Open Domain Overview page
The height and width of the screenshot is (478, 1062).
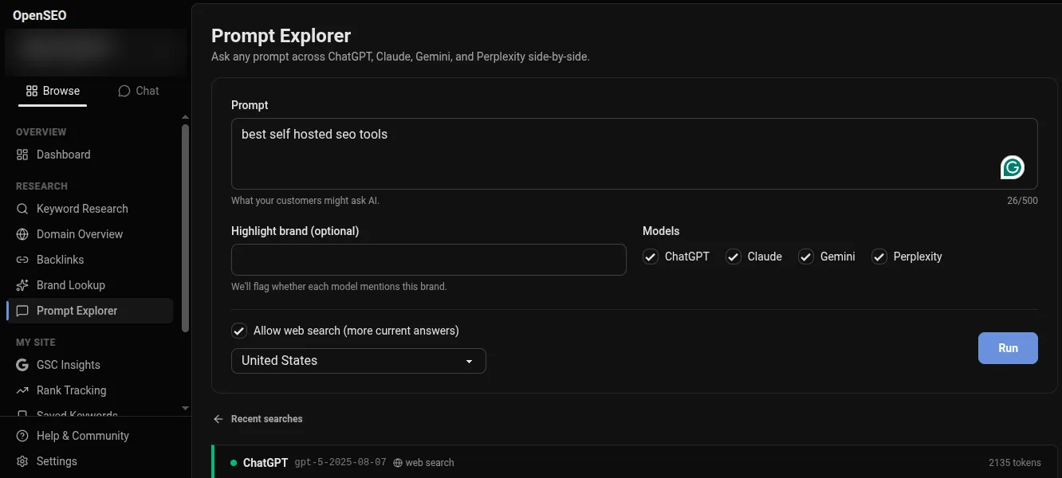coord(89,234)
